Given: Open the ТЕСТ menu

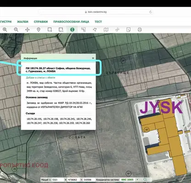Looking at the screenshot, I should pos(98,22).
